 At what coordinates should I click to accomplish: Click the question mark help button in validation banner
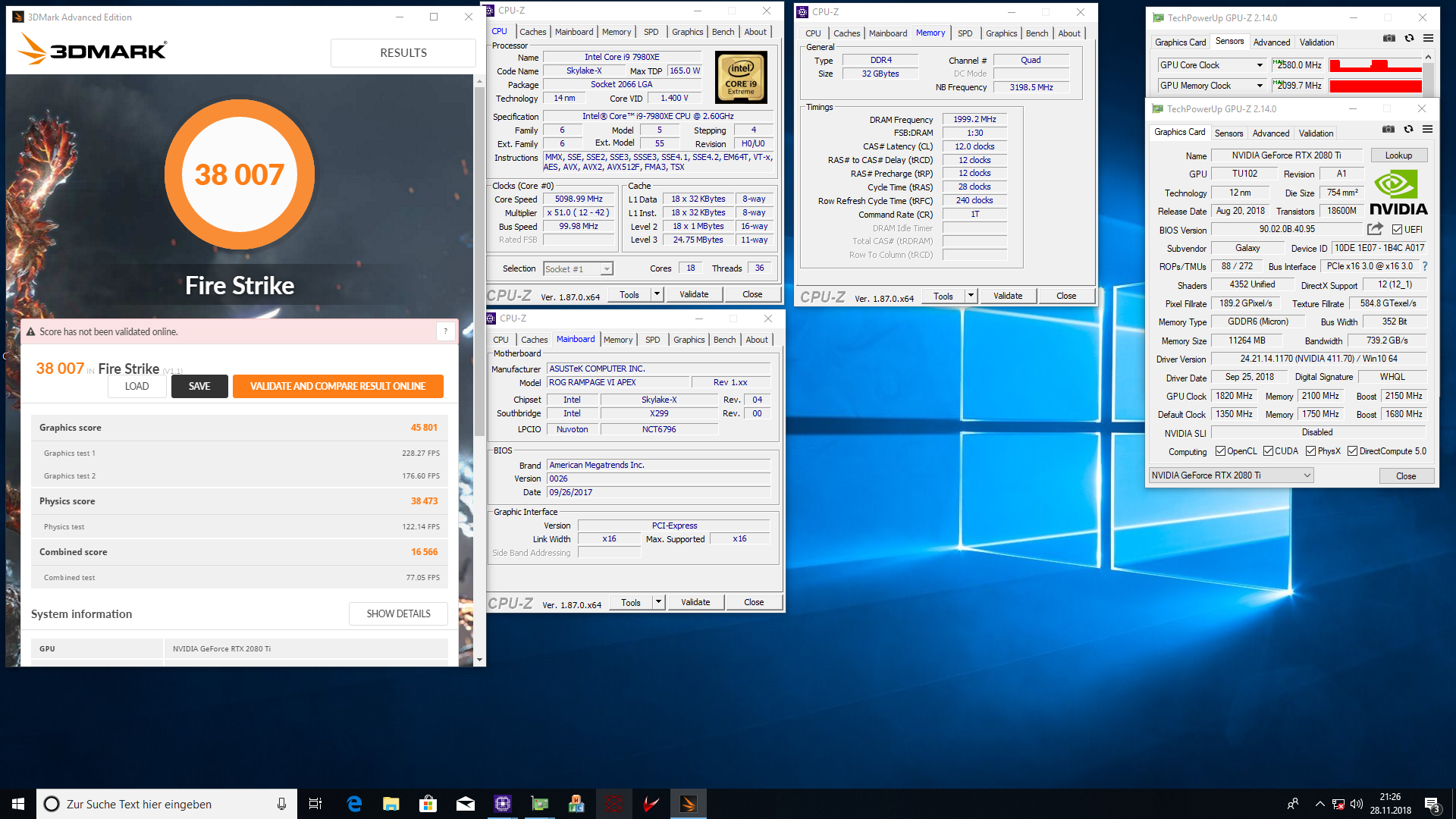tap(445, 331)
